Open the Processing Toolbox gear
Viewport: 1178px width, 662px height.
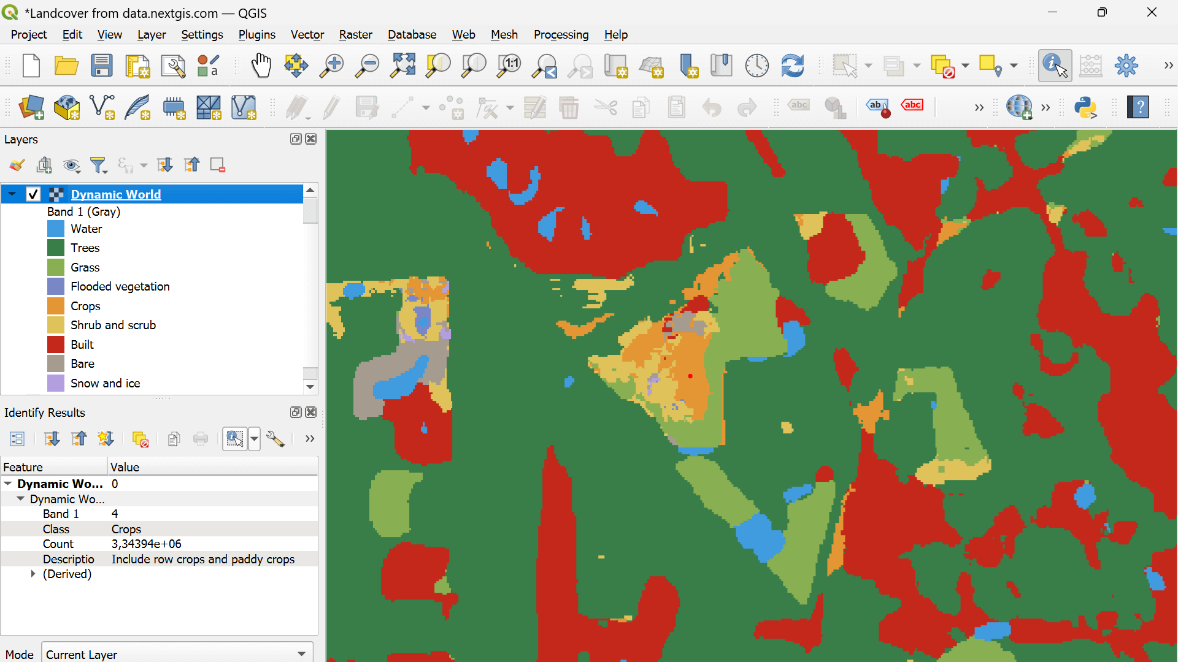pyautogui.click(x=1126, y=66)
